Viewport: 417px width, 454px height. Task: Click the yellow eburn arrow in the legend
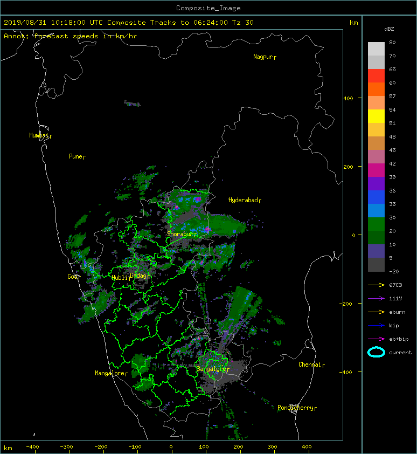pyautogui.click(x=376, y=312)
